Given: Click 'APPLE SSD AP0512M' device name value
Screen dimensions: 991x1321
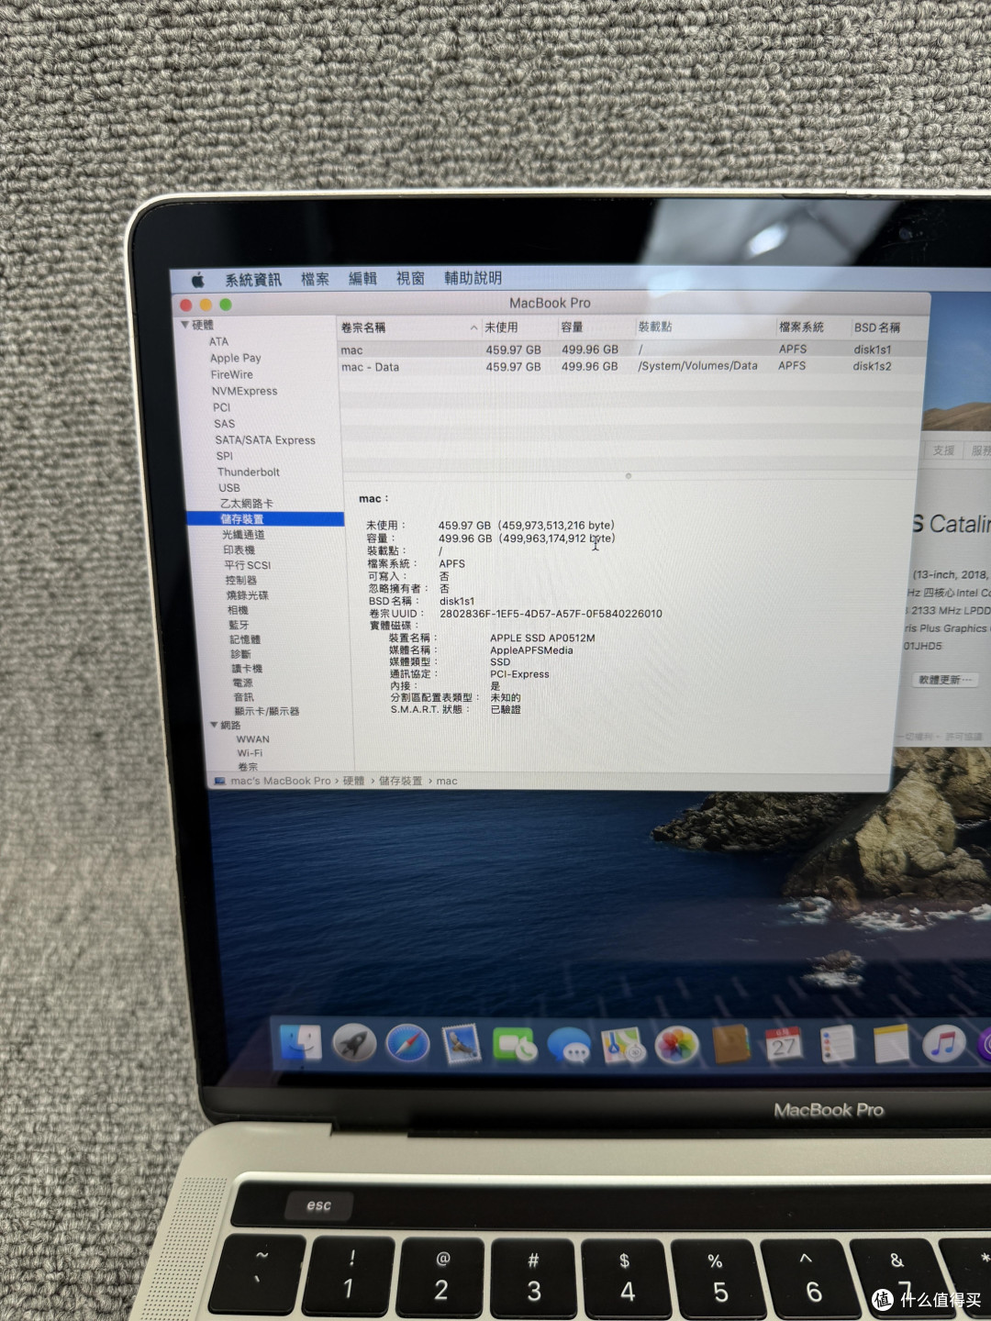Looking at the screenshot, I should click(542, 638).
